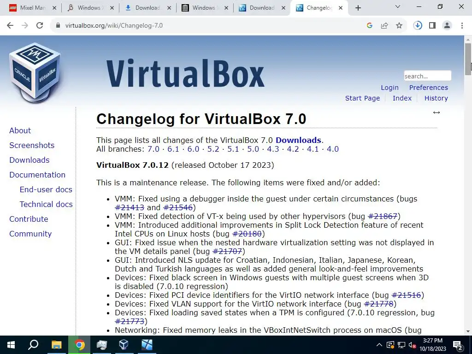Open End-user docs sidebar link

(46, 189)
